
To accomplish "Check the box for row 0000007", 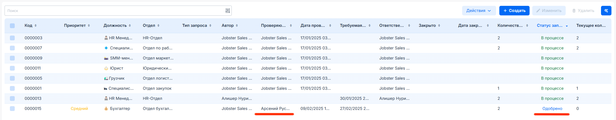I will point(12,48).
